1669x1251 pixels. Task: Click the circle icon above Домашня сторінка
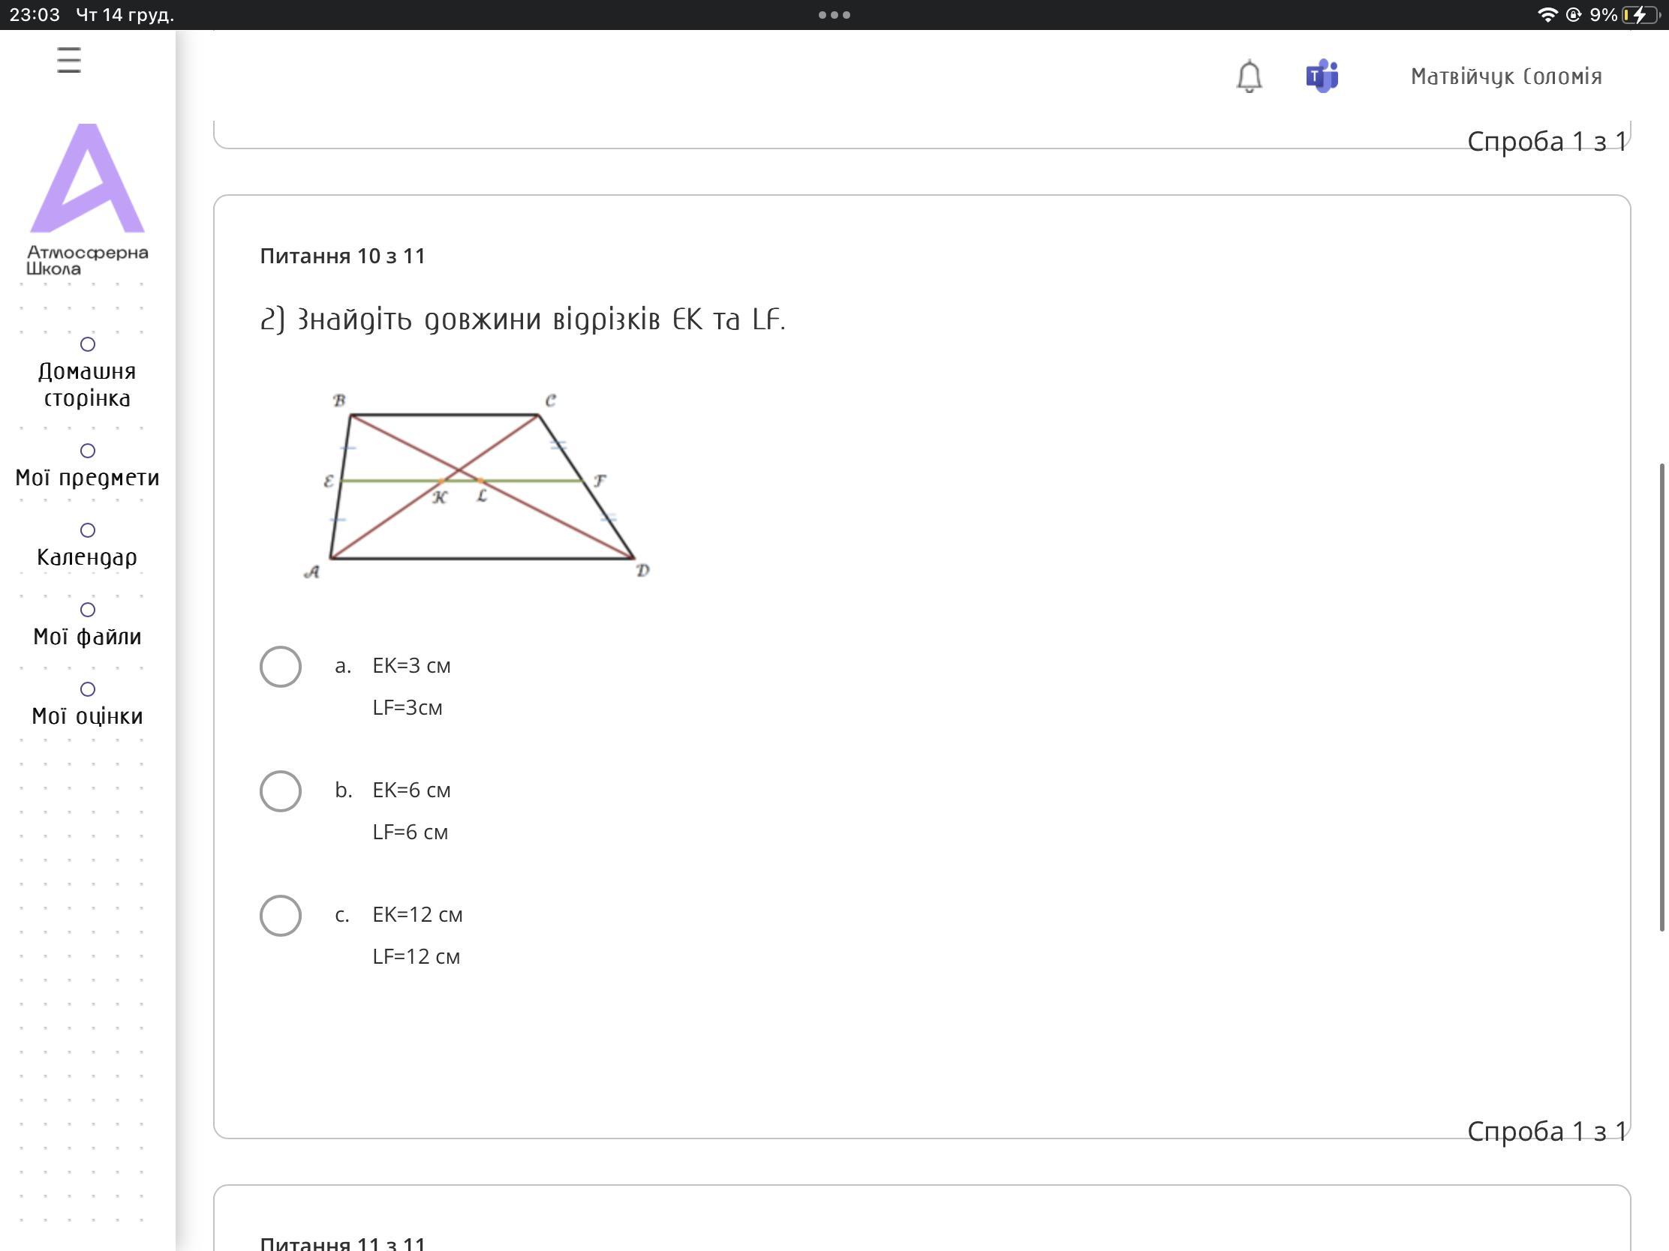[x=88, y=344]
